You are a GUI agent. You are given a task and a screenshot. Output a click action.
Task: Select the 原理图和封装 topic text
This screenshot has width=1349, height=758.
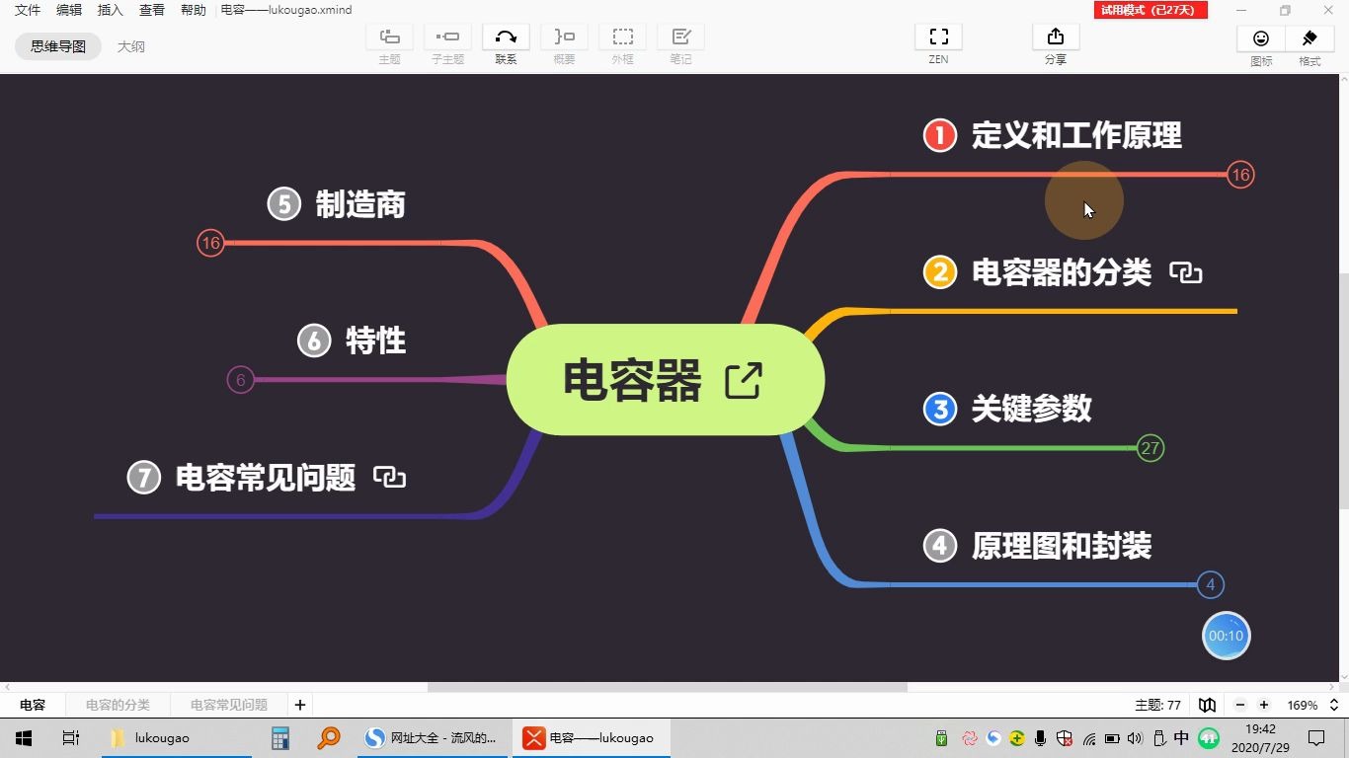[1062, 546]
